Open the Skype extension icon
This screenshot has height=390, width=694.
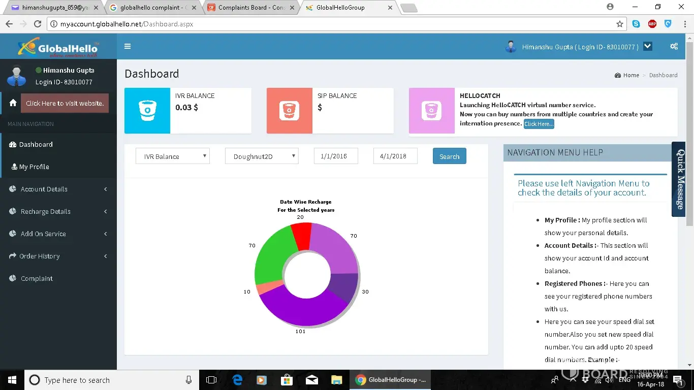pos(636,24)
